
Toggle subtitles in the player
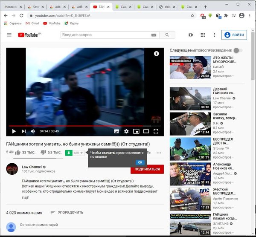click(116, 131)
